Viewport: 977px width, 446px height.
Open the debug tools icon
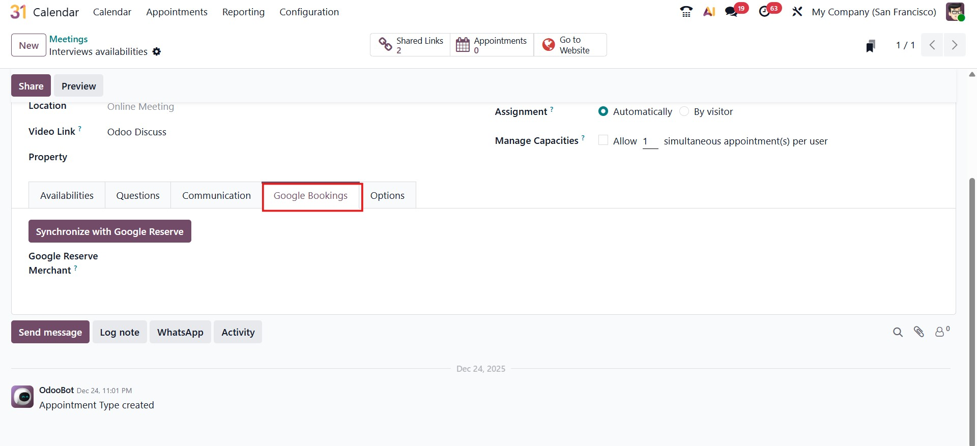(797, 12)
